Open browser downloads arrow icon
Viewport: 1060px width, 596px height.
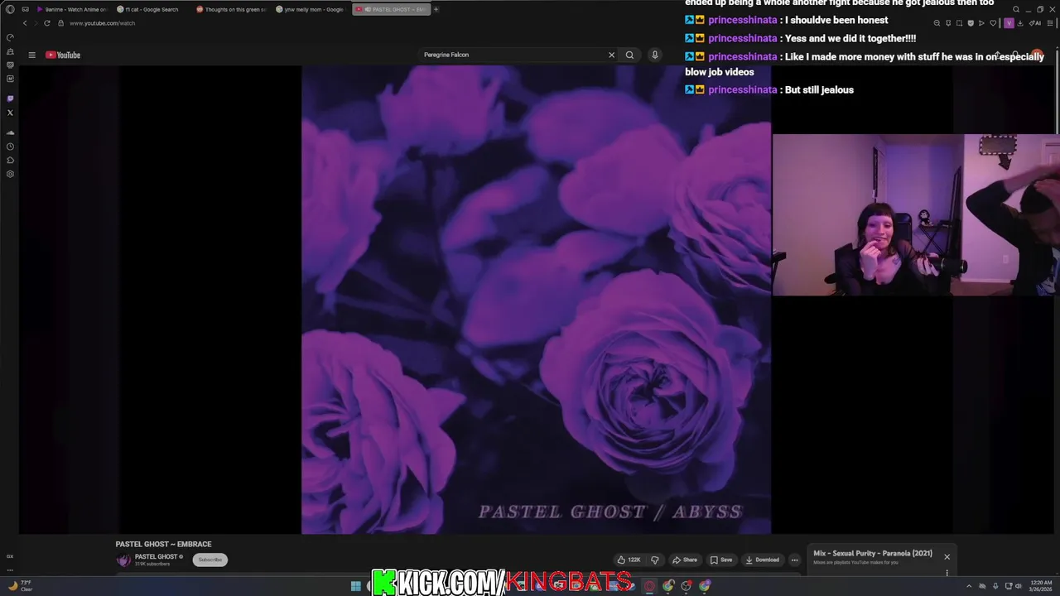pos(1020,23)
